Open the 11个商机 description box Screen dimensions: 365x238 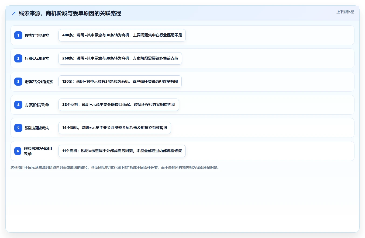click(122, 151)
